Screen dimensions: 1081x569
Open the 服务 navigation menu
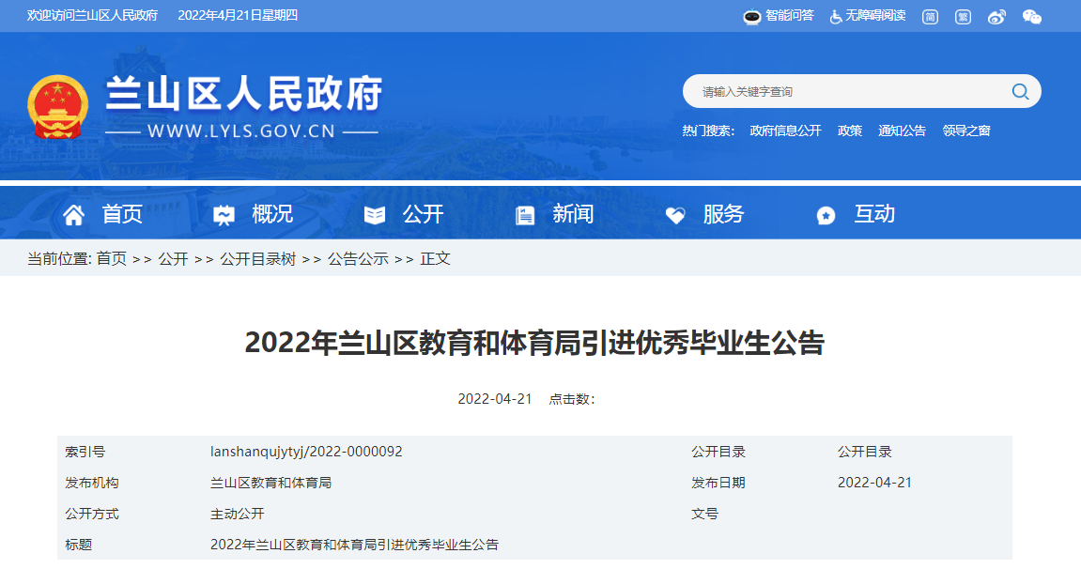tap(723, 214)
